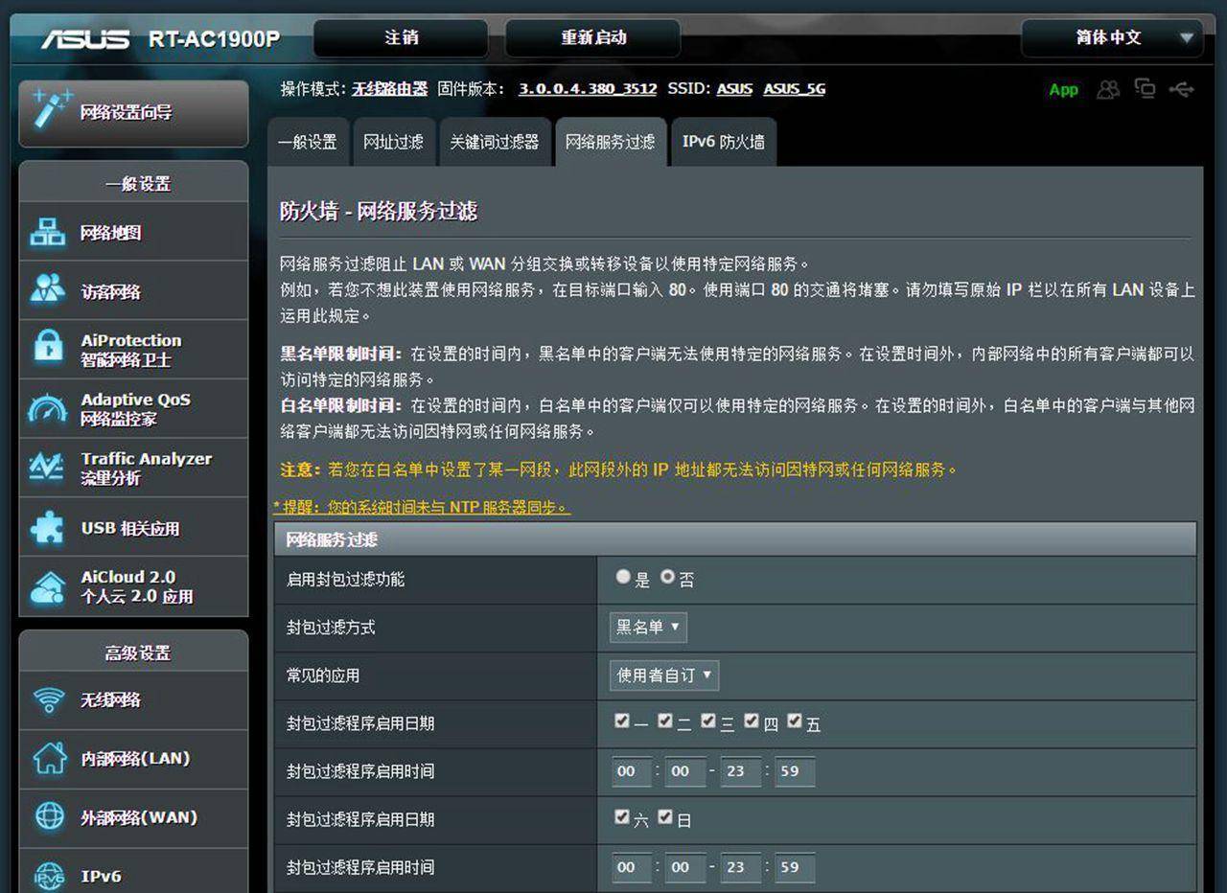
Task: Switch to the IPv6 防火墙 tab
Action: (x=723, y=141)
